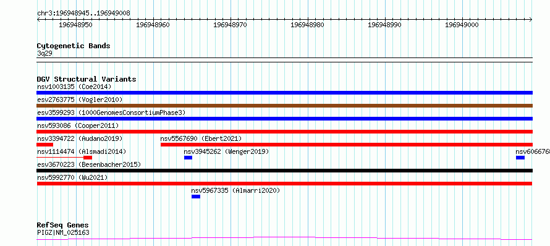Select the magenta PIGZ gene track line
The image size is (550, 246).
point(284,239)
